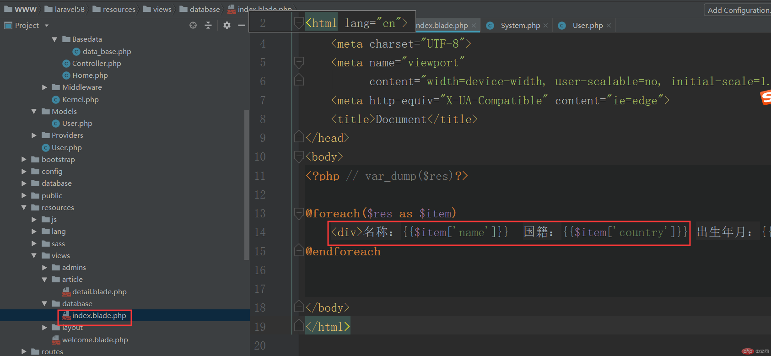771x356 pixels.
Task: Switch to index.blade.php editor tab
Action: pyautogui.click(x=442, y=26)
